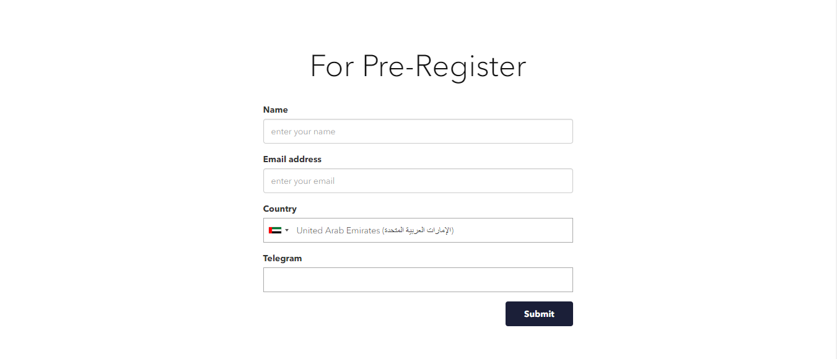Click the "For Pre-Register" heading
The image size is (837, 359).
(418, 66)
